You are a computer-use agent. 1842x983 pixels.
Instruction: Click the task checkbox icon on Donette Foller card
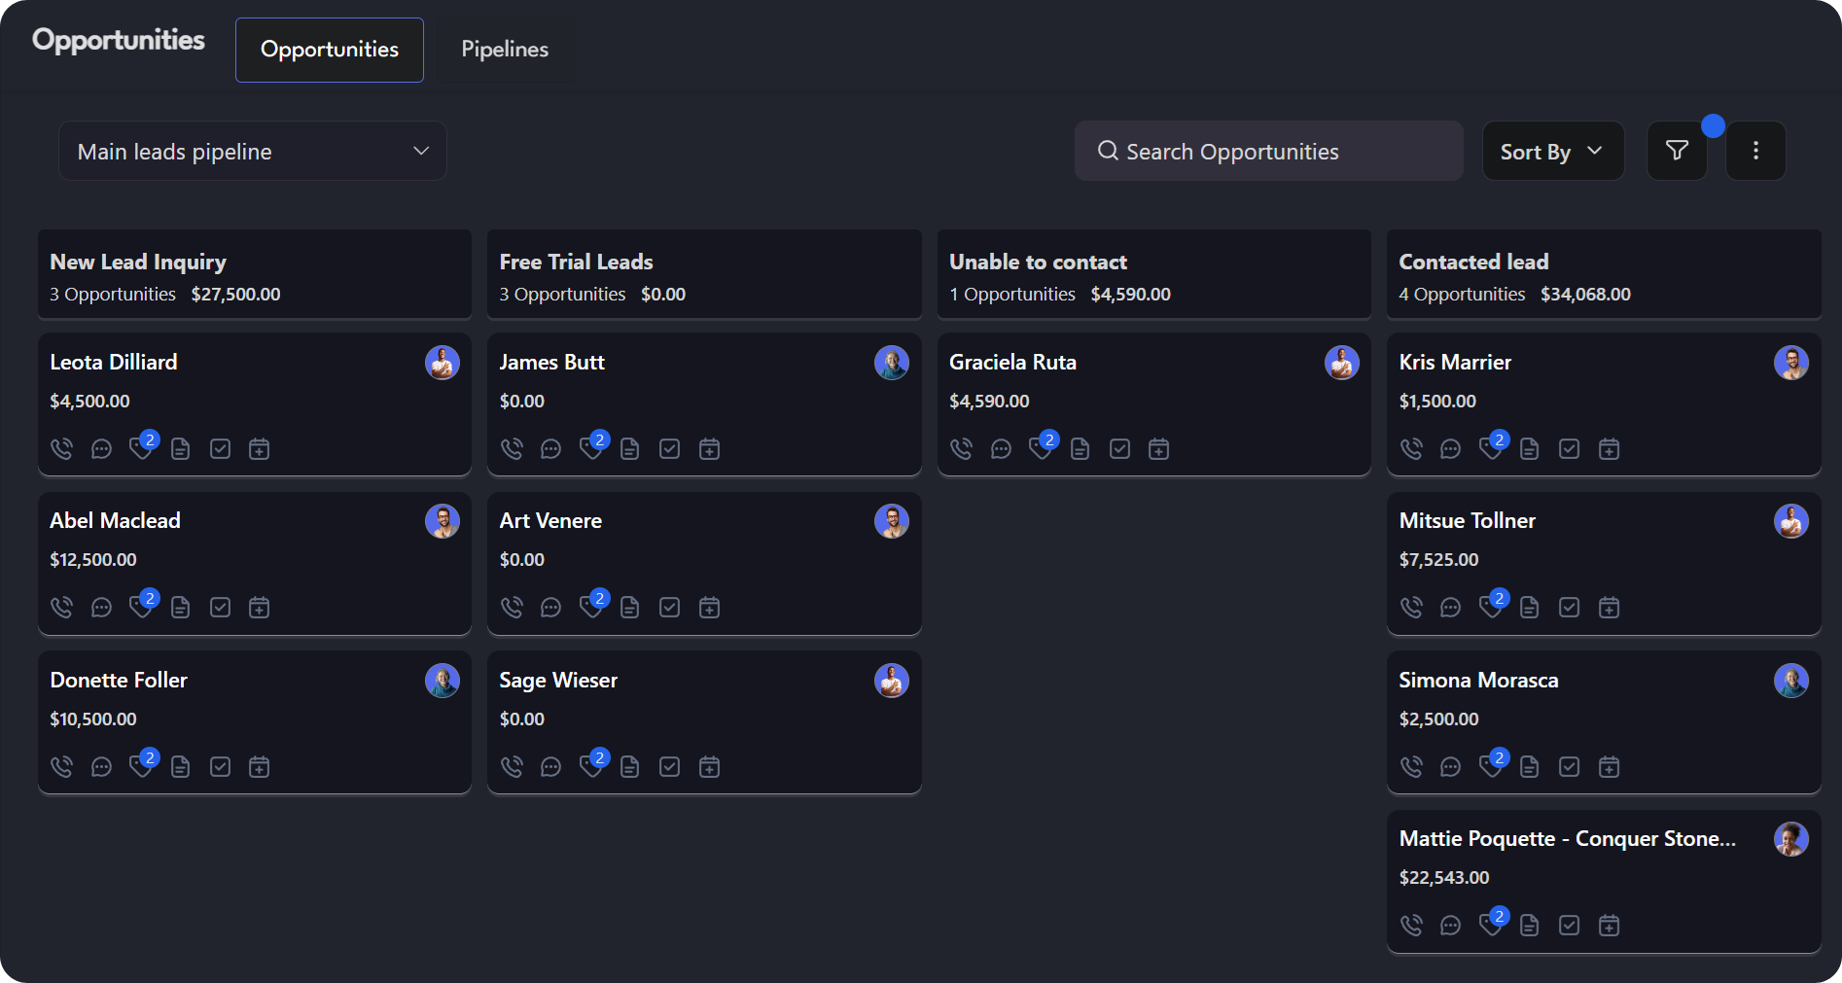tap(221, 767)
